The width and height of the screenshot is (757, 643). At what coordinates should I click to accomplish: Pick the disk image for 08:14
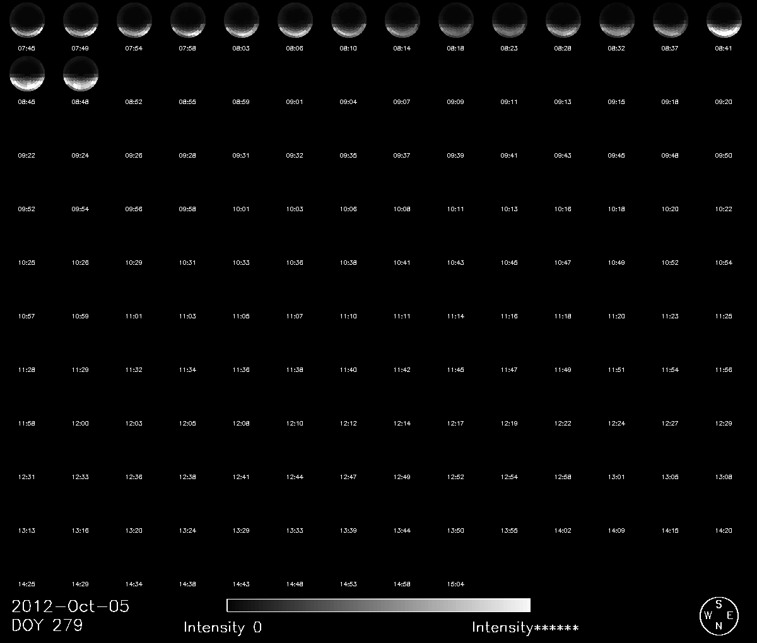tap(402, 20)
